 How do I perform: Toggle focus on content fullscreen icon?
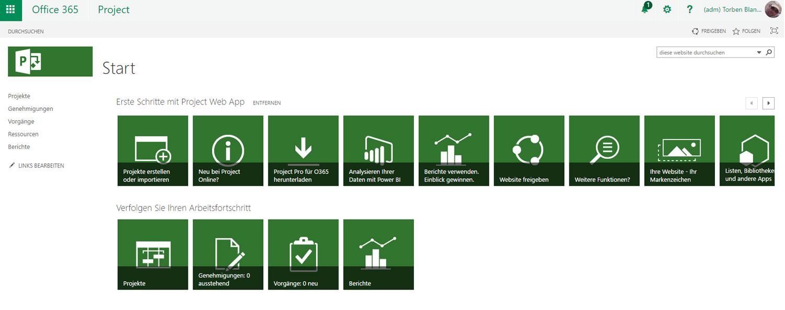tap(774, 31)
